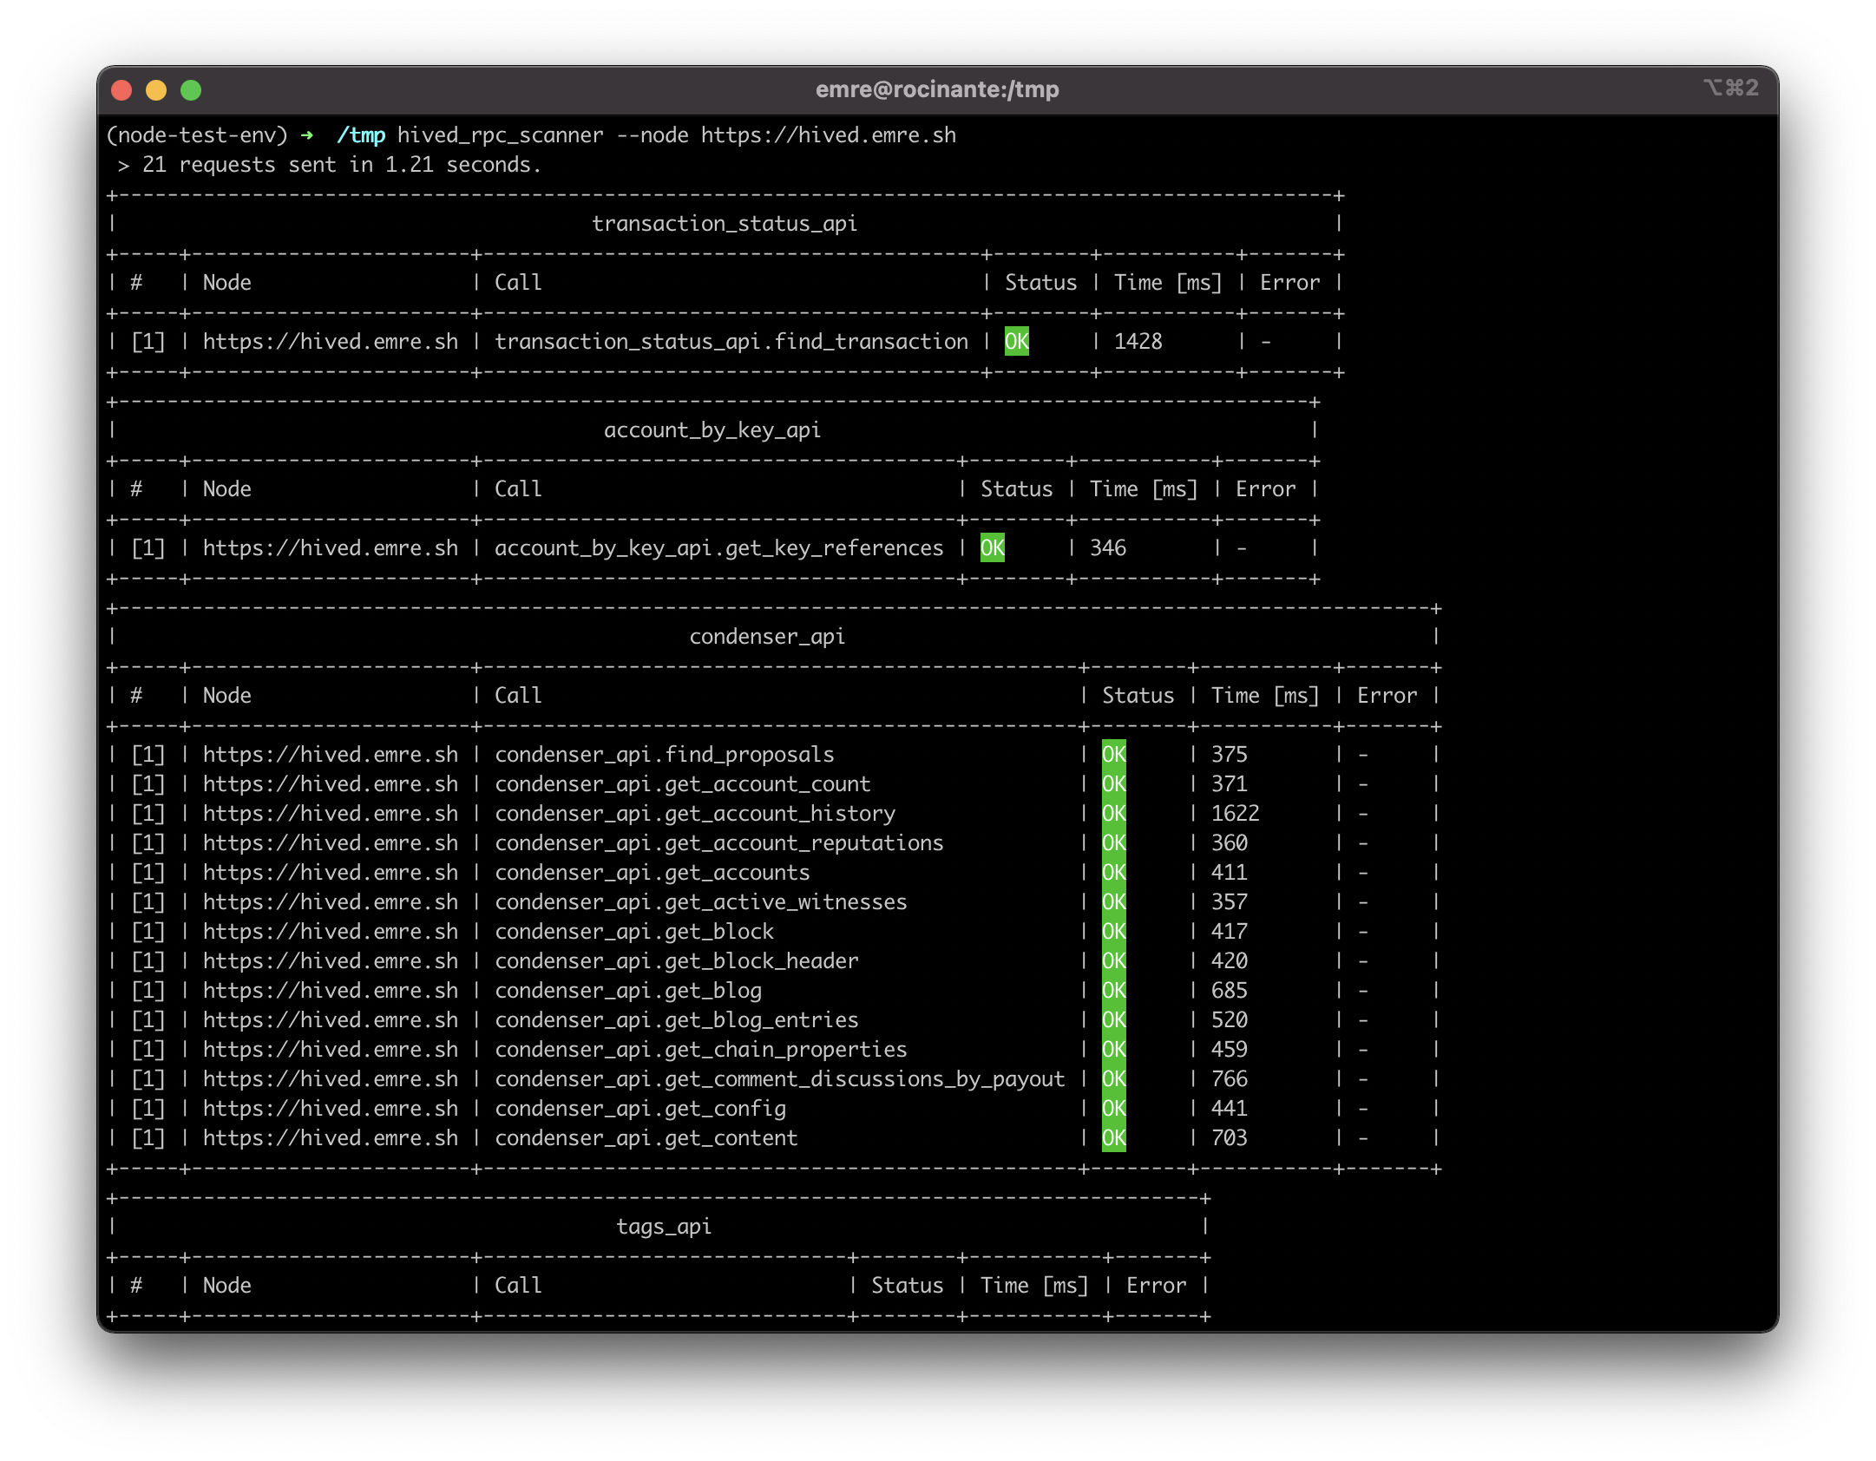Click condenser_api.get_config call
The image size is (1876, 1461).
pyautogui.click(x=640, y=1109)
